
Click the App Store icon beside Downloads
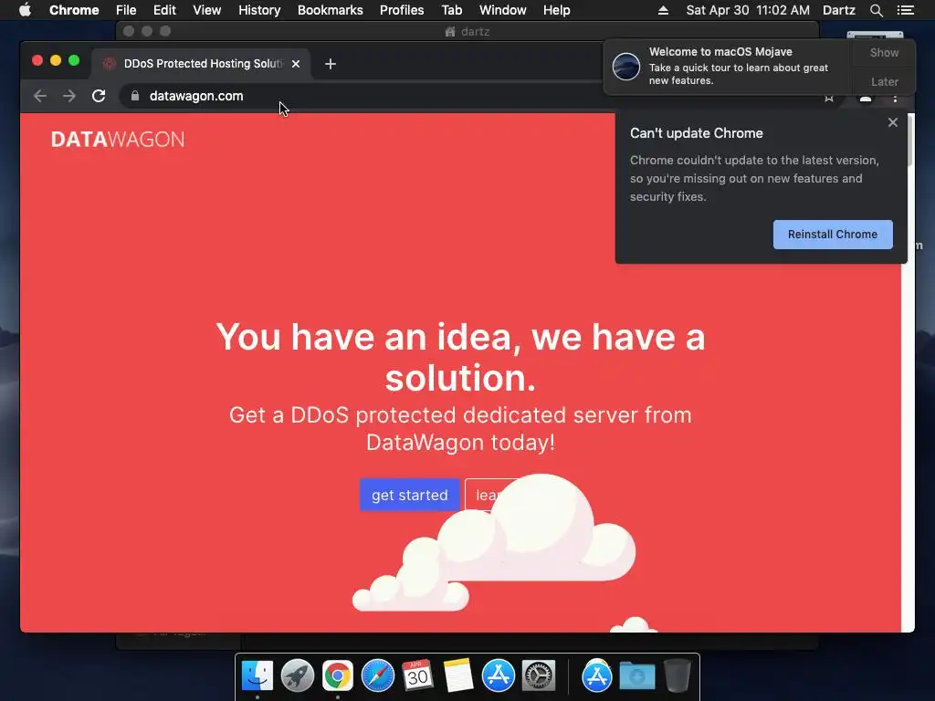[597, 675]
